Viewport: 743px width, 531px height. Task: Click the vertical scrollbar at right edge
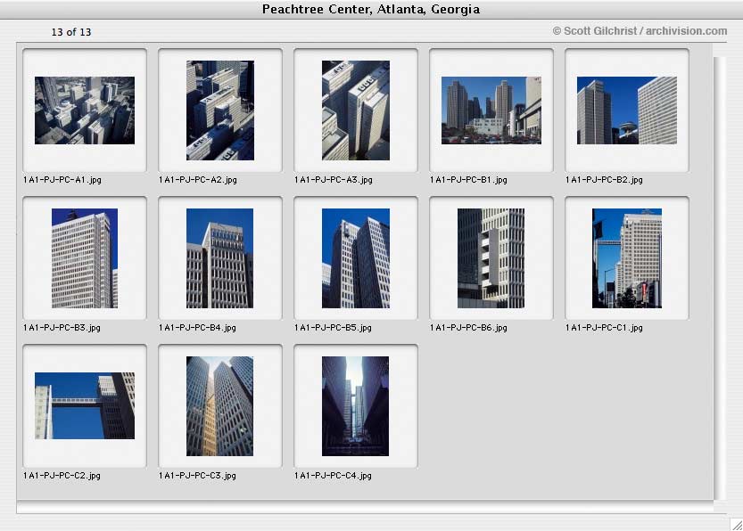pyautogui.click(x=719, y=278)
